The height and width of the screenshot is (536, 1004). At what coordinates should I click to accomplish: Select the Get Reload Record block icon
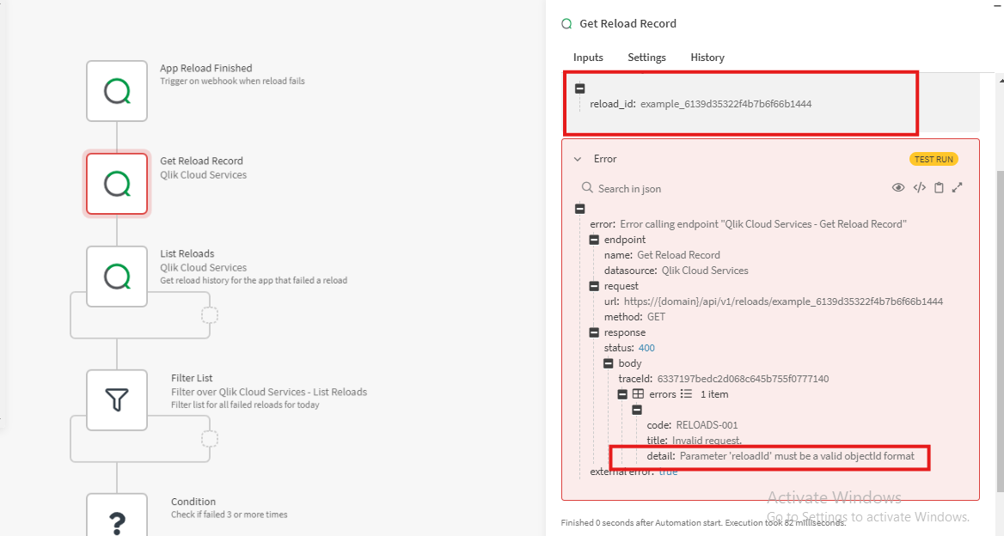(x=117, y=183)
